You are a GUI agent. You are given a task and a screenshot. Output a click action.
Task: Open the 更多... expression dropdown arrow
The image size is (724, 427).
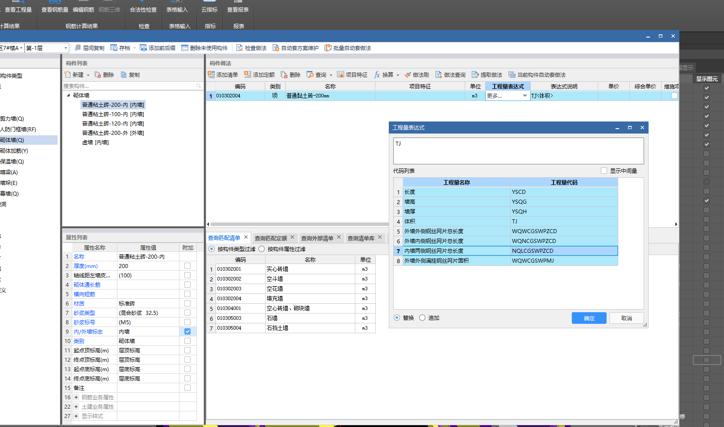point(525,96)
